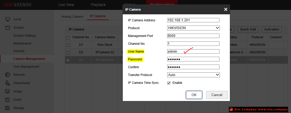This screenshot has width=291, height=113.
Task: Switch to Playback tab
Action: pyautogui.click(x=98, y=5)
